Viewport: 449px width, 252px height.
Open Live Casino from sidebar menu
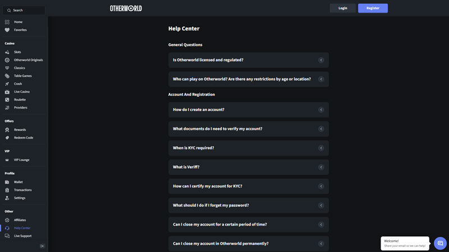[x=21, y=92]
